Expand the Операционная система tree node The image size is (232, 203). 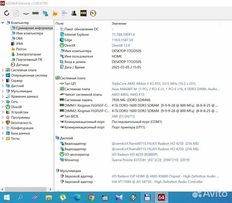[3, 75]
